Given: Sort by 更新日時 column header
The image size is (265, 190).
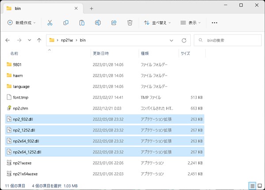Looking at the screenshot, I should [101, 53].
